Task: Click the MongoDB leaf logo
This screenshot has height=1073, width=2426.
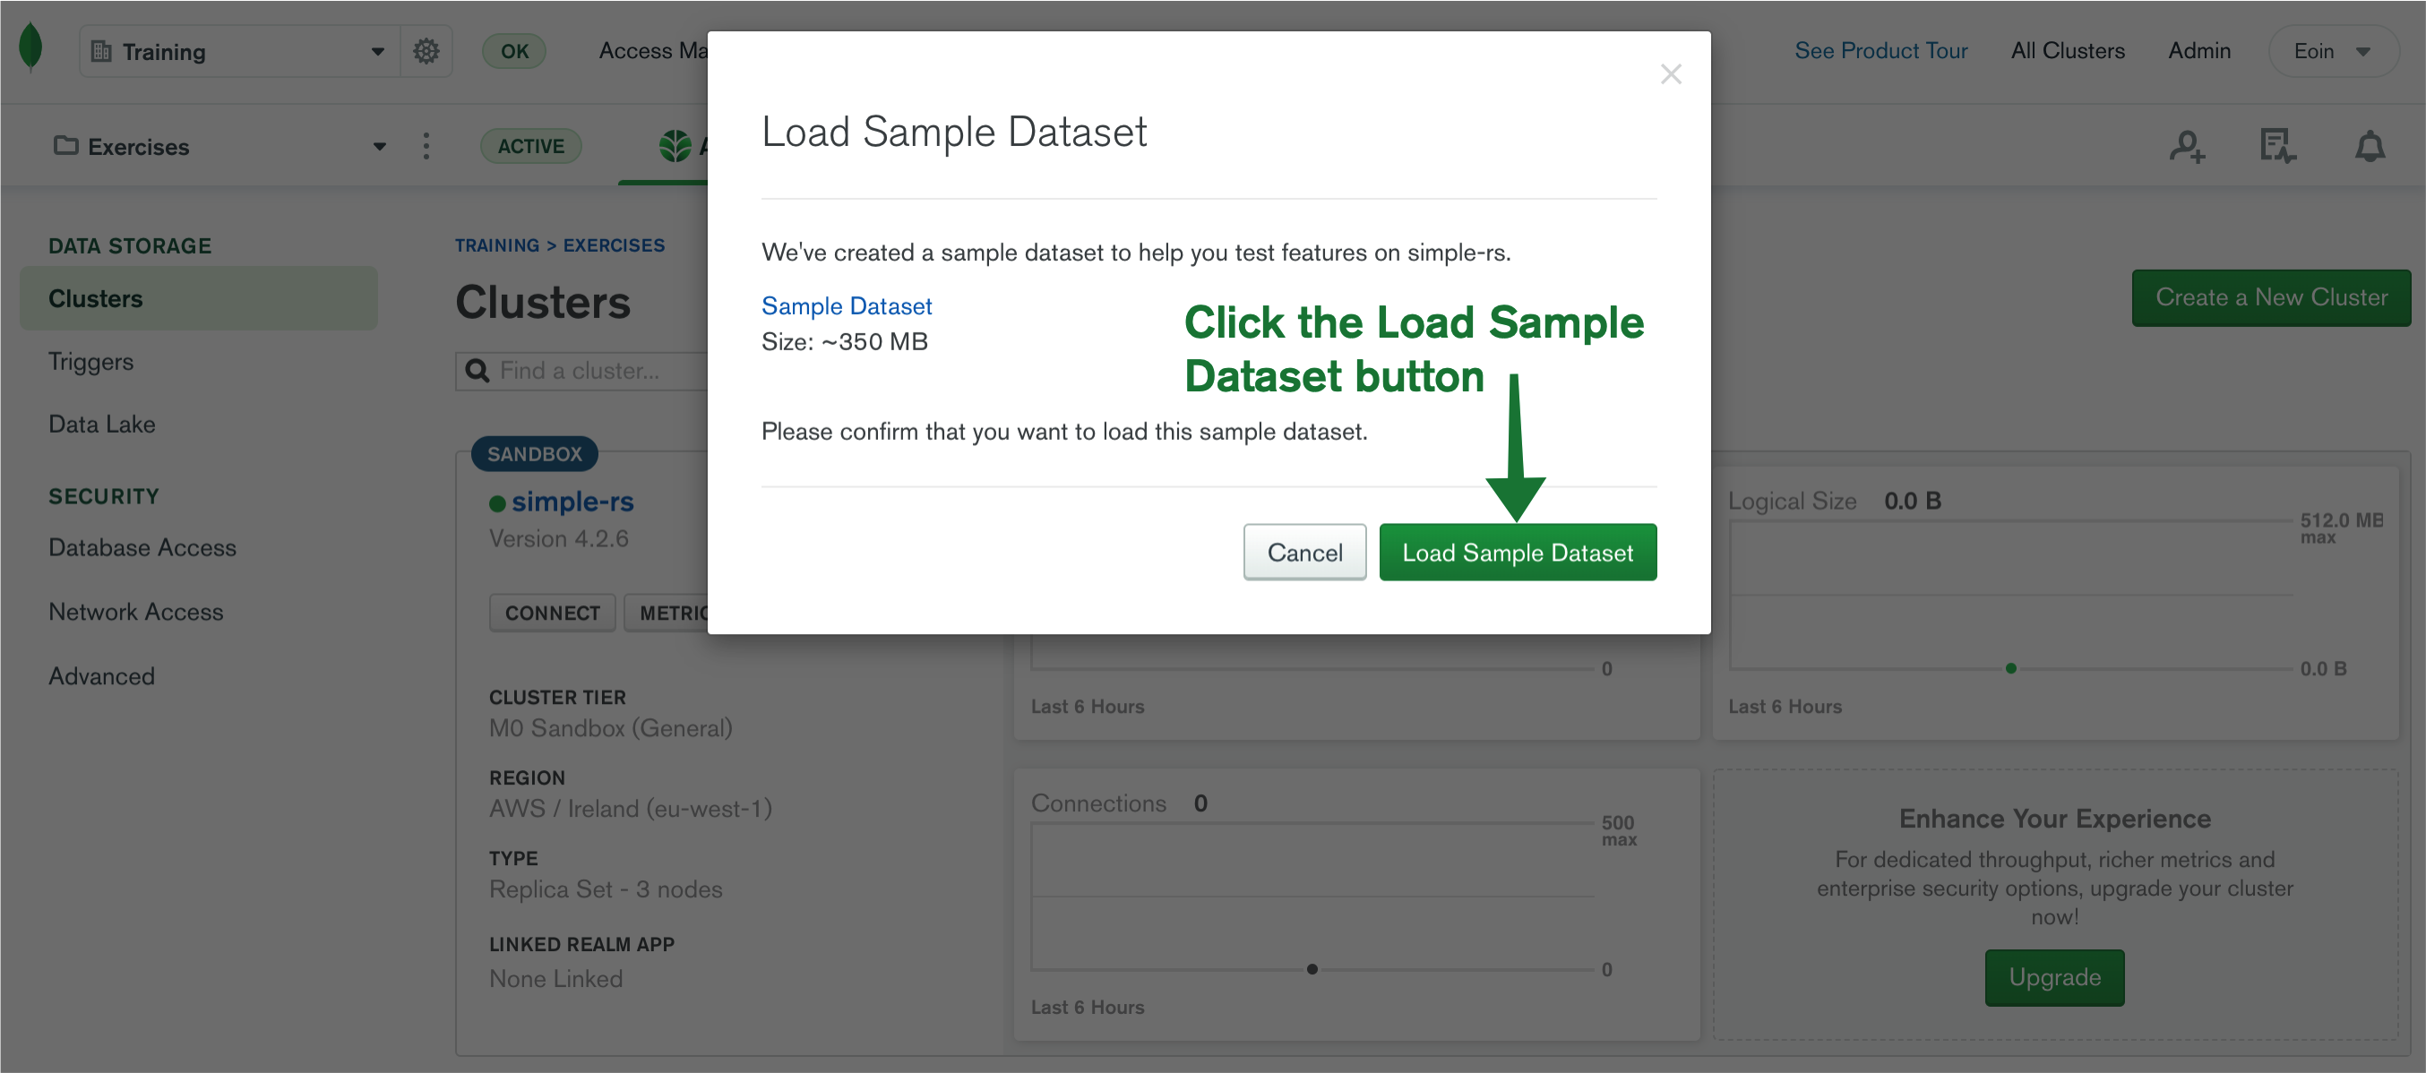Action: coord(30,47)
